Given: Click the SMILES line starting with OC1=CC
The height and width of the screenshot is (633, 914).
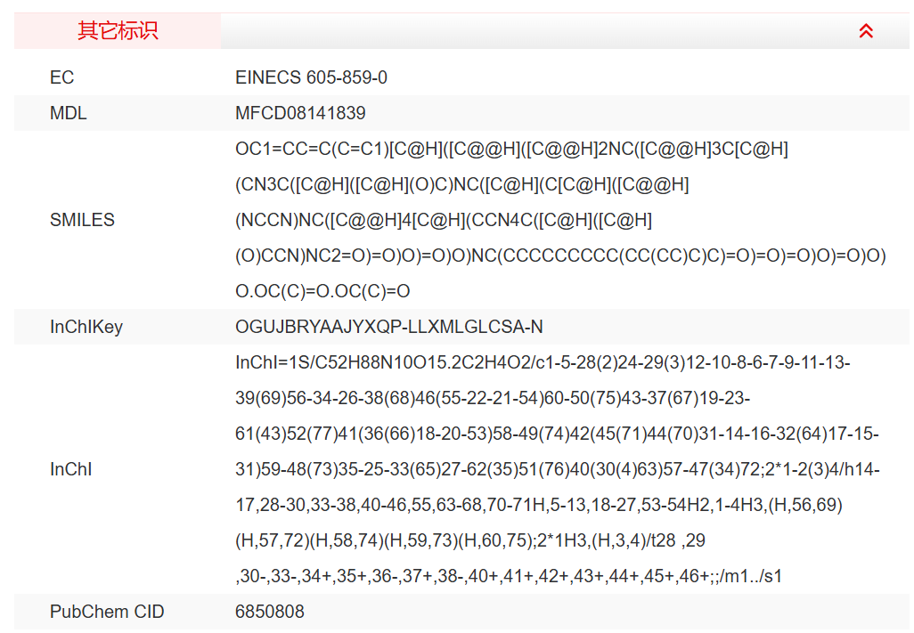Looking at the screenshot, I should coord(511,149).
